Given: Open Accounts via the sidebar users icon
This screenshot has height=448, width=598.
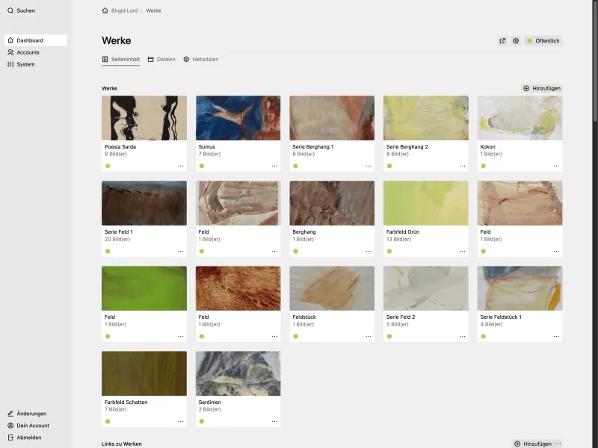Looking at the screenshot, I should coord(12,52).
